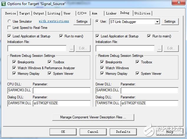Click the Driver DLL Parameter field
The width and height of the screenshot is (187, 139).
point(150,90)
